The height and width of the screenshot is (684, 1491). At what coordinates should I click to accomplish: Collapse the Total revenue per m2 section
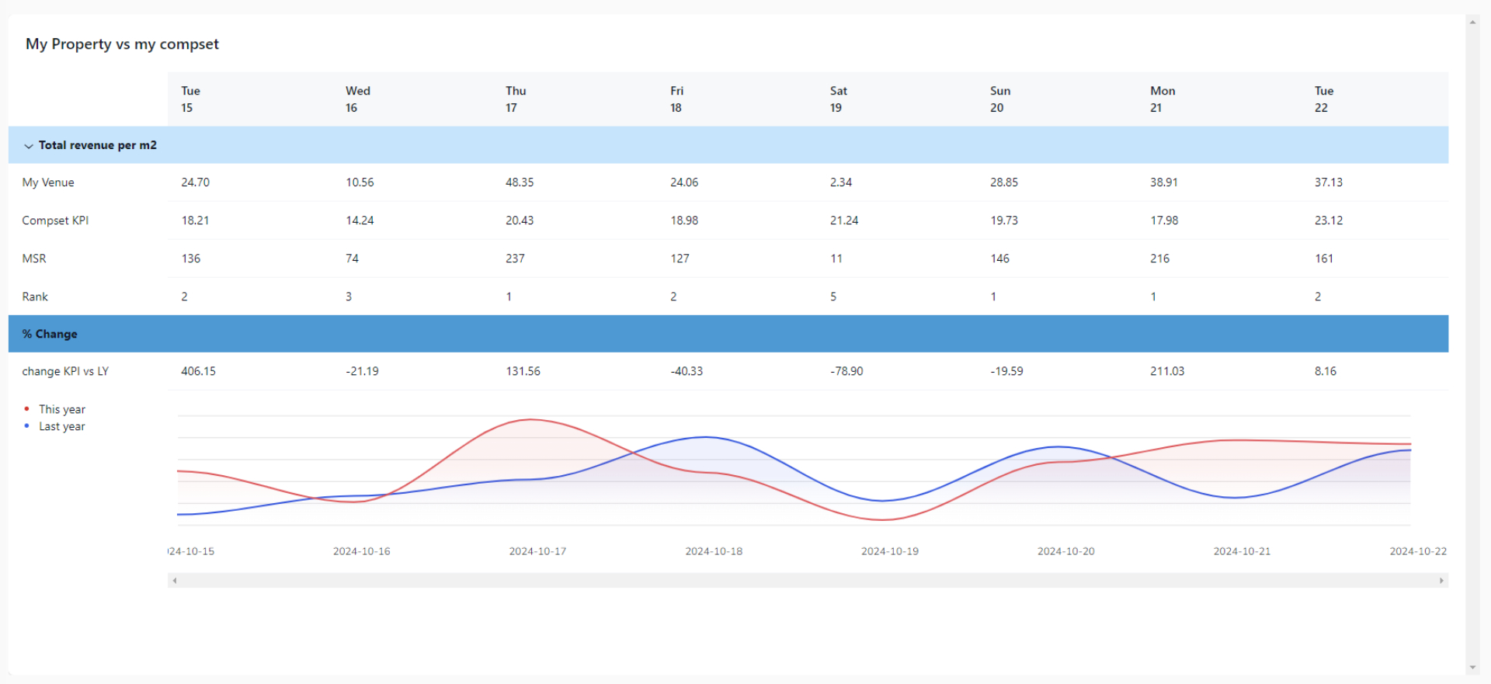click(29, 146)
